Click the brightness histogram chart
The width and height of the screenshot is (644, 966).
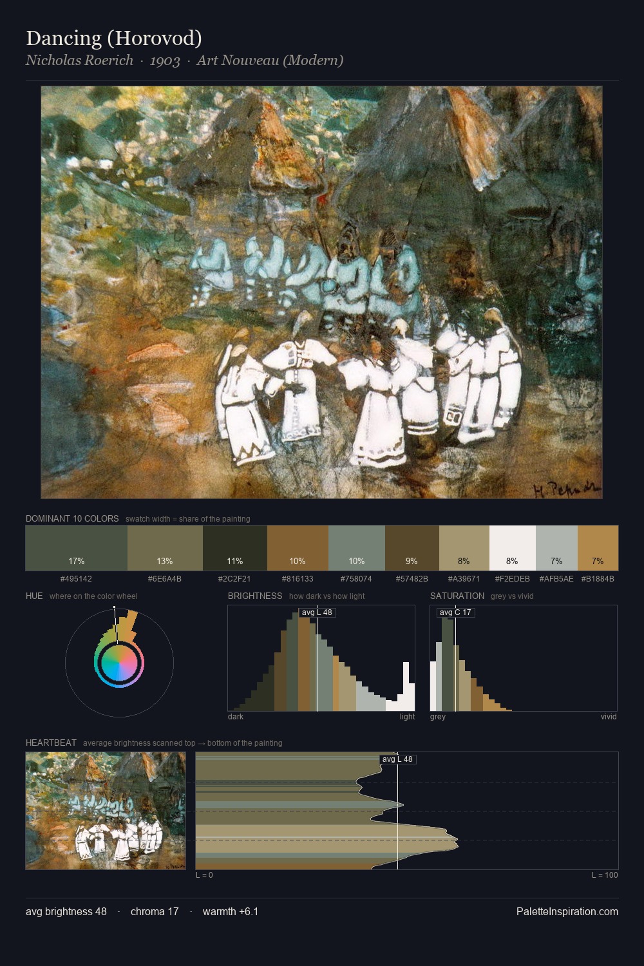pos(321,658)
